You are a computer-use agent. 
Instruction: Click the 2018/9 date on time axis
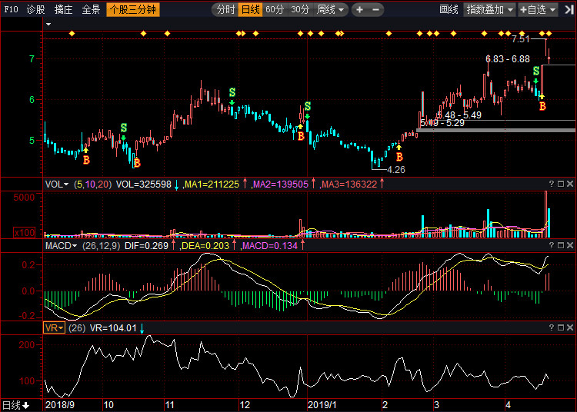pos(59,405)
